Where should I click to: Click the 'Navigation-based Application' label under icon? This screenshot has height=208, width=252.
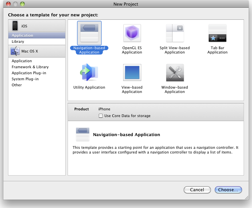point(89,50)
